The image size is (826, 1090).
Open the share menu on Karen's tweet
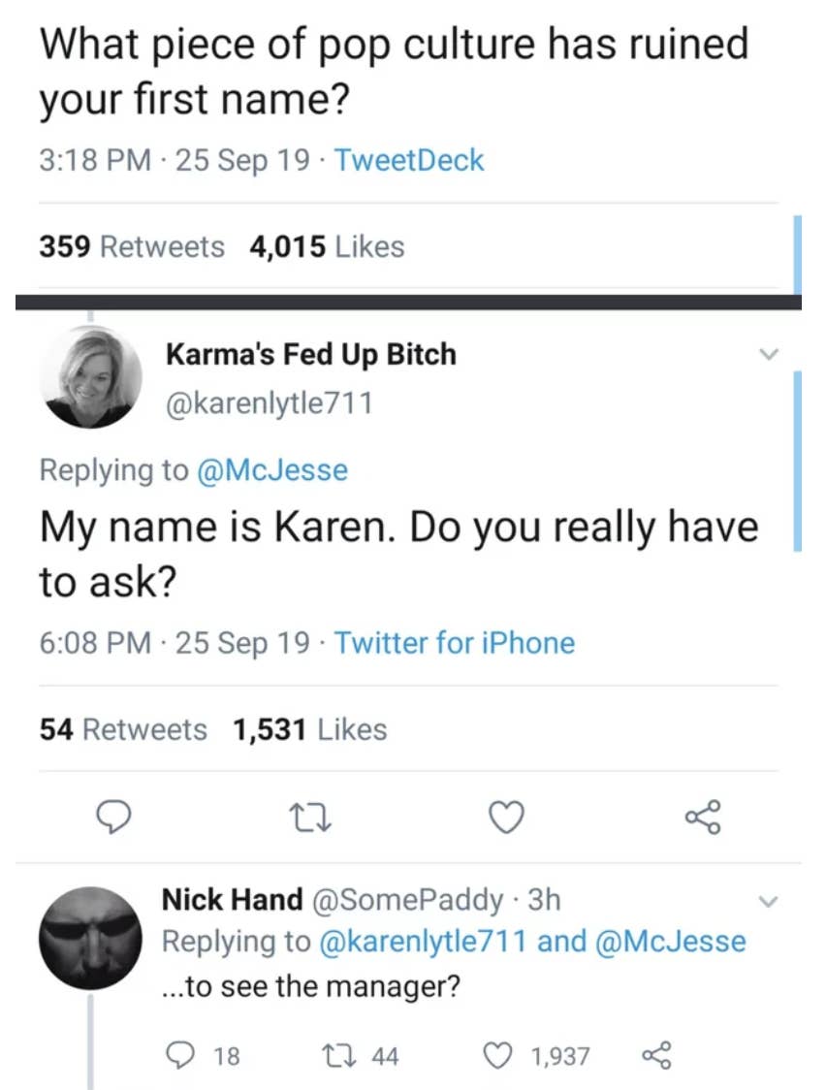point(702,817)
